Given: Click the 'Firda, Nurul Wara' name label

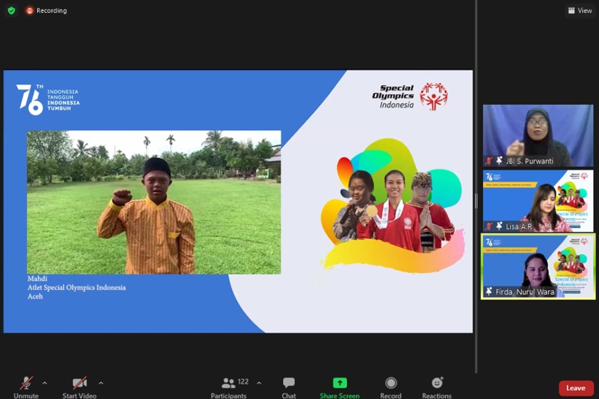Looking at the screenshot, I should click(525, 292).
